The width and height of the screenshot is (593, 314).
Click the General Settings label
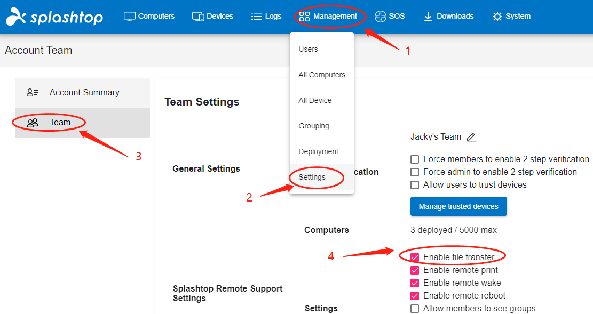[x=206, y=169]
